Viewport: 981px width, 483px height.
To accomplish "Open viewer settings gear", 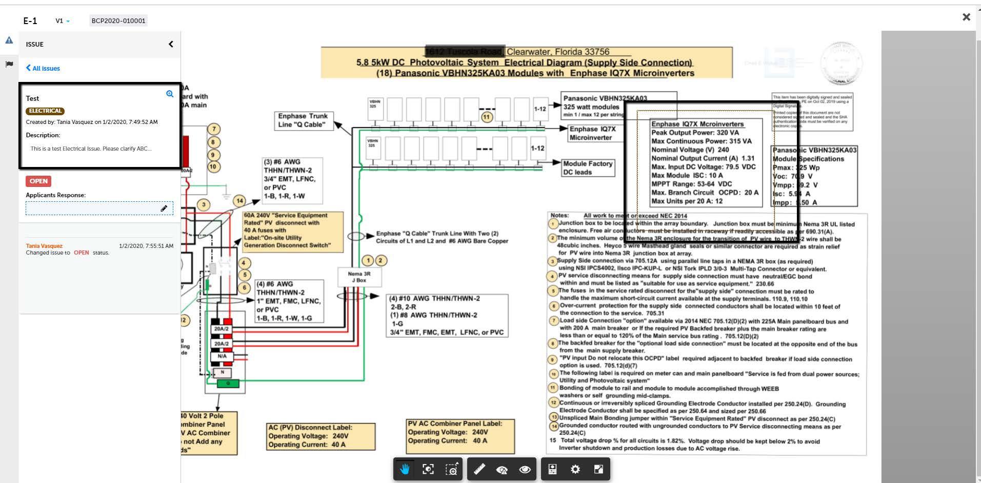I will coord(575,469).
